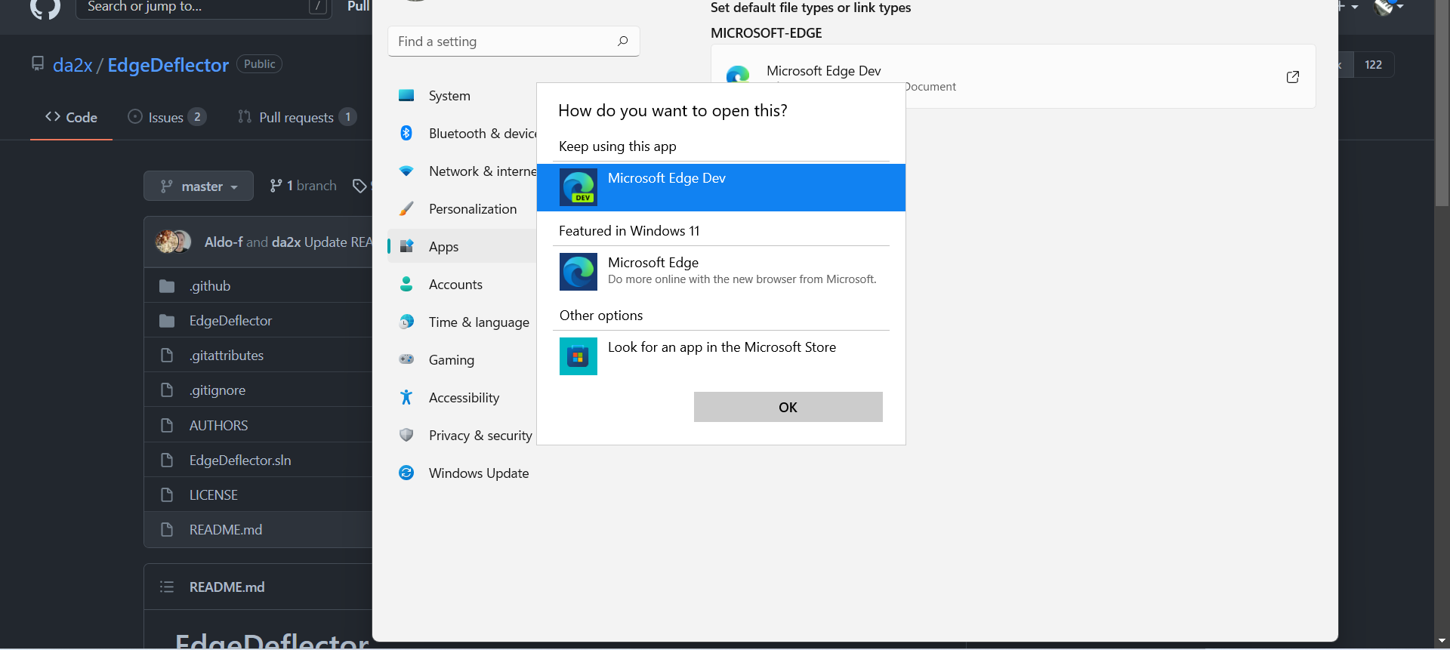The width and height of the screenshot is (1450, 650).
Task: Open the EdgeDeflector repository link
Action: coord(168,65)
